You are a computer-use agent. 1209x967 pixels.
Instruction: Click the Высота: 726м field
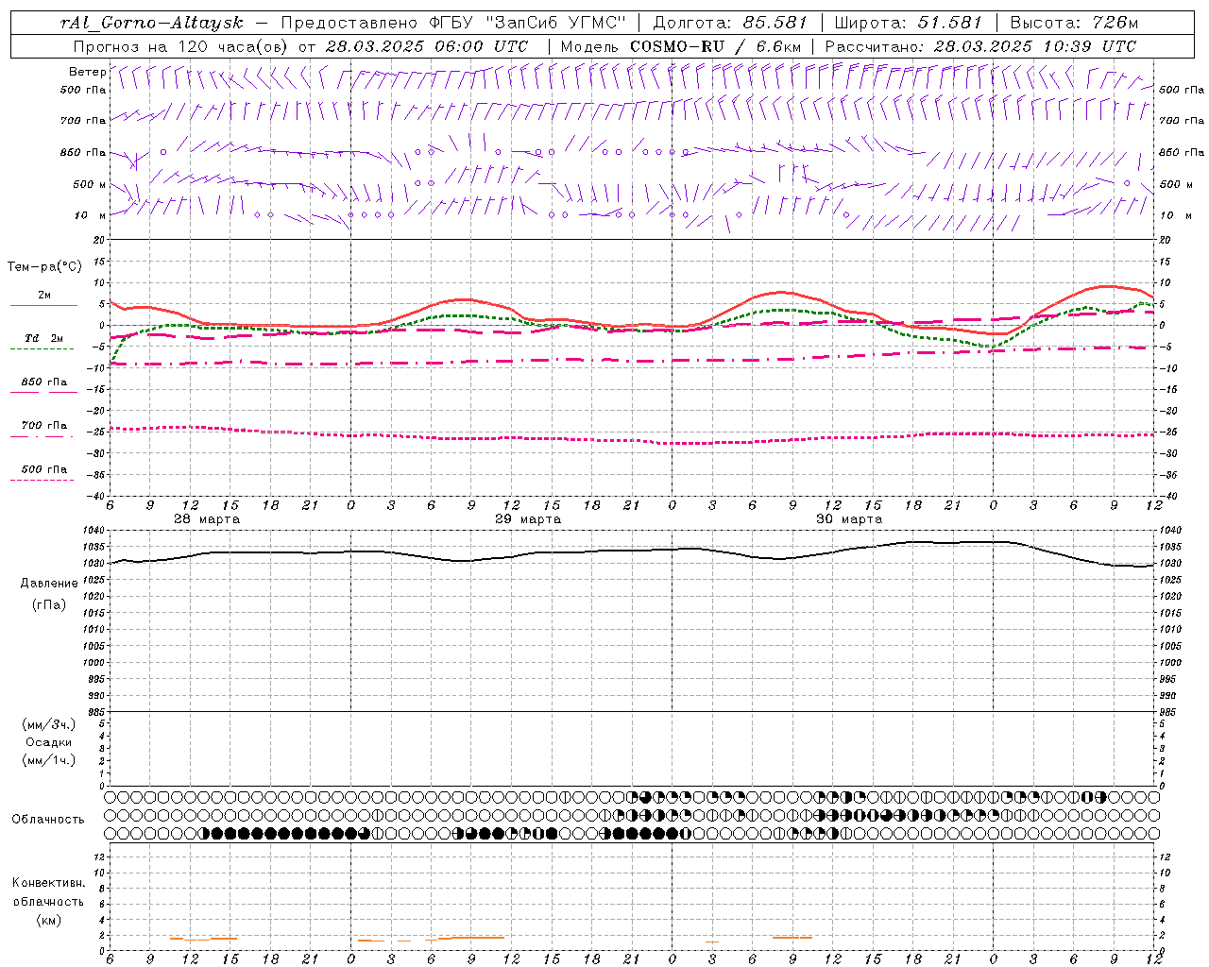(x=1074, y=23)
